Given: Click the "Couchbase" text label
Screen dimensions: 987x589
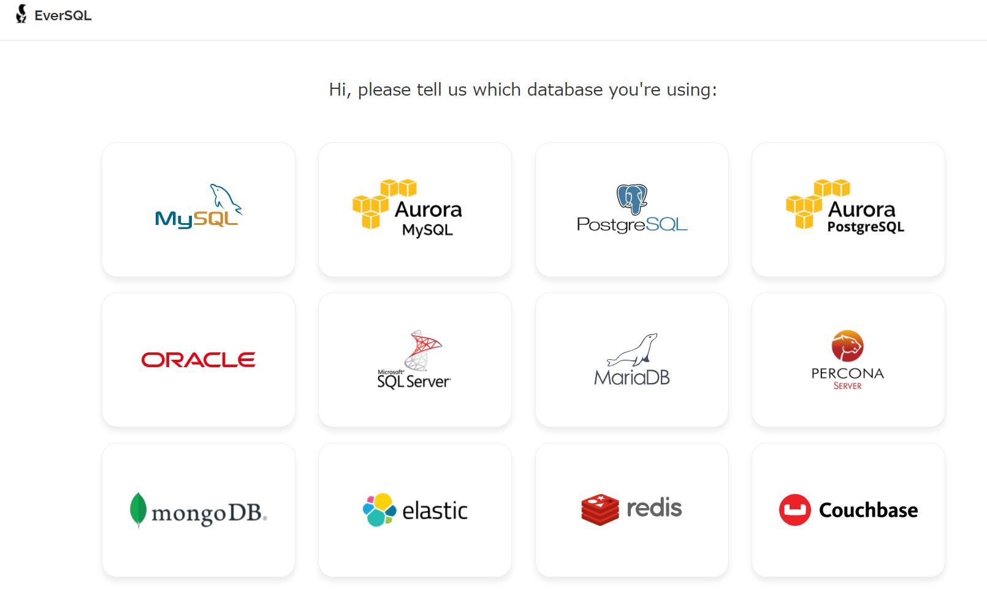Looking at the screenshot, I should pos(868,510).
